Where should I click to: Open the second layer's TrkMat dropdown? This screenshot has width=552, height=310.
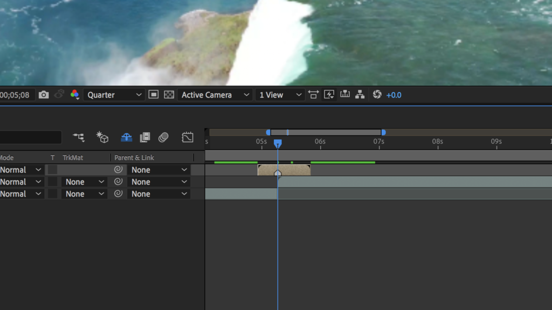(84, 182)
